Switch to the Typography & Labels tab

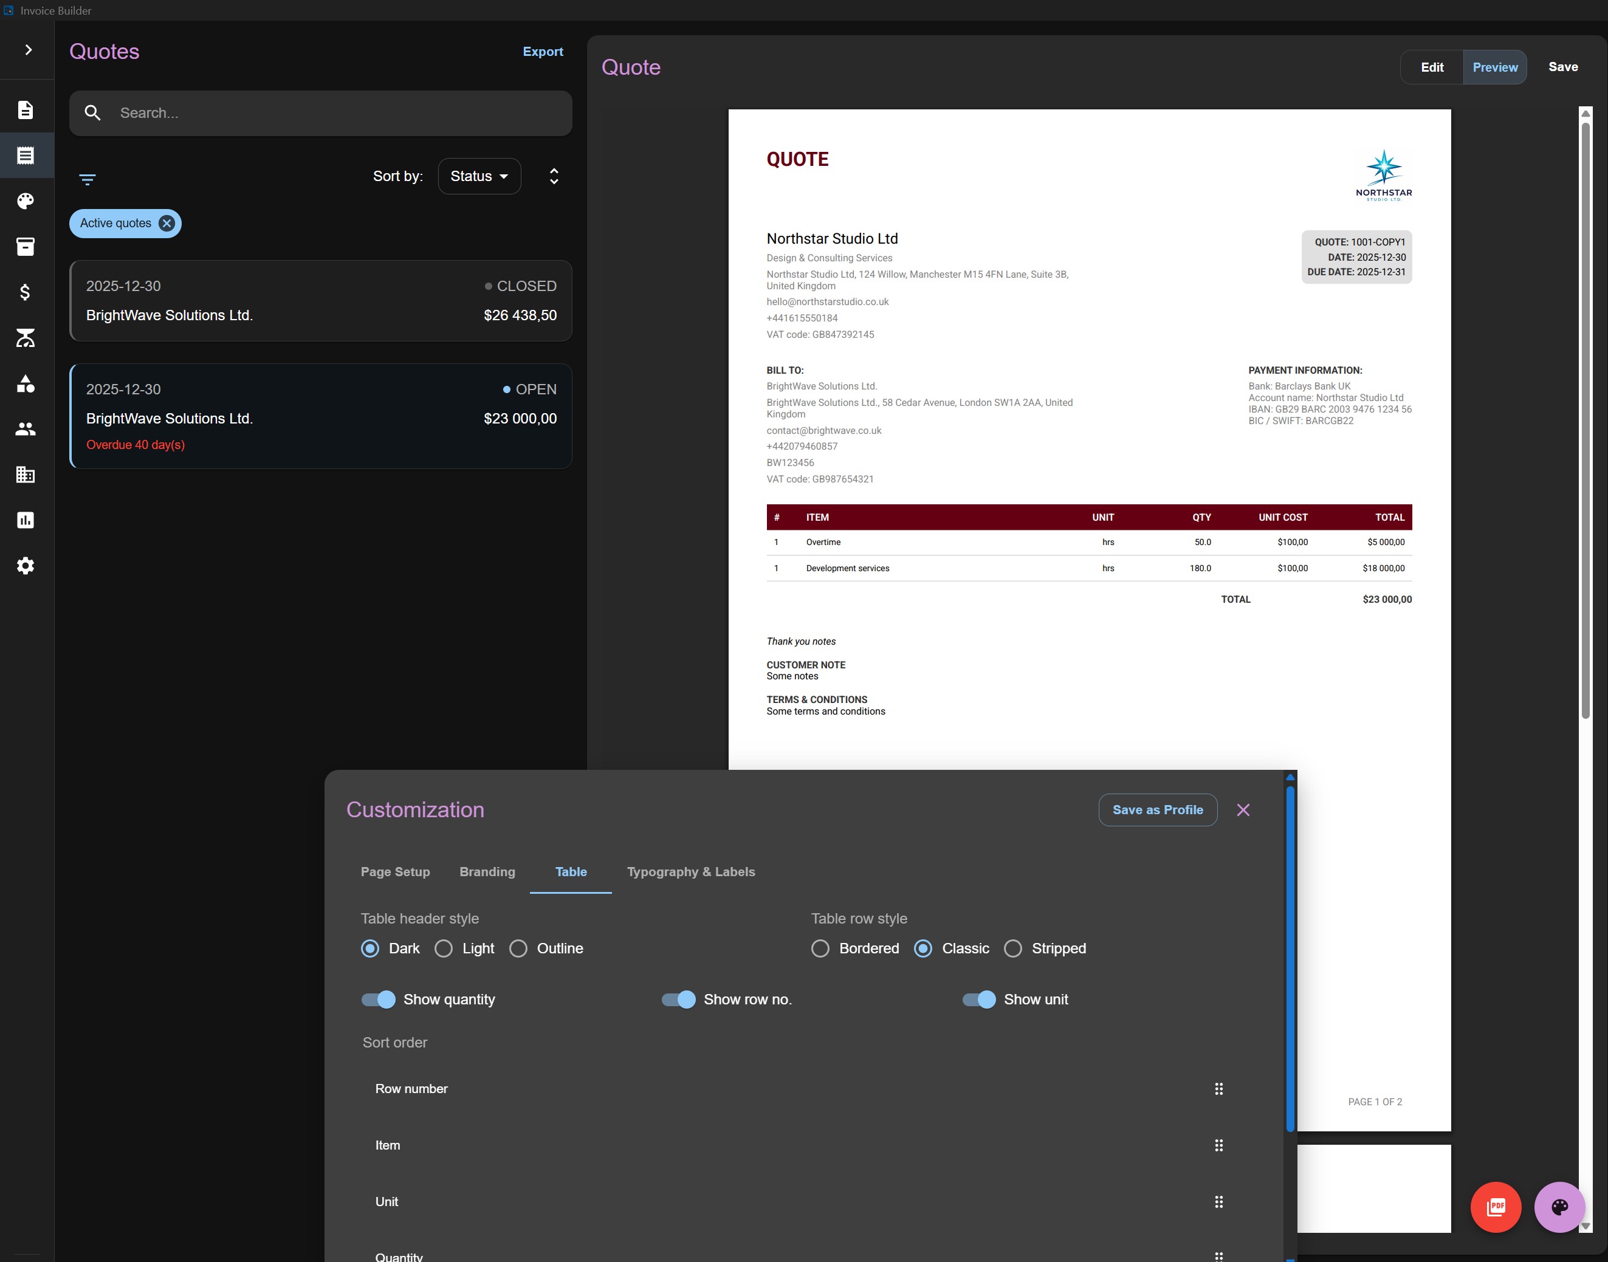691,872
